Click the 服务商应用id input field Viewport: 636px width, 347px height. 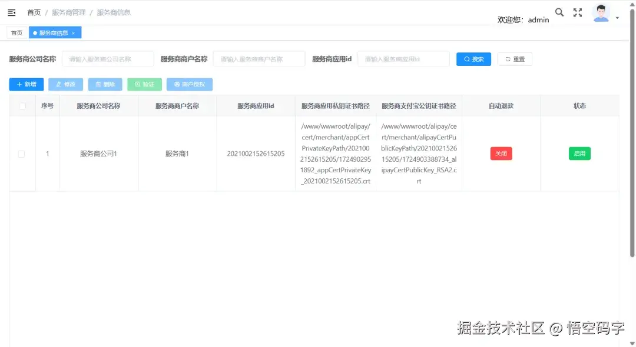click(x=403, y=59)
